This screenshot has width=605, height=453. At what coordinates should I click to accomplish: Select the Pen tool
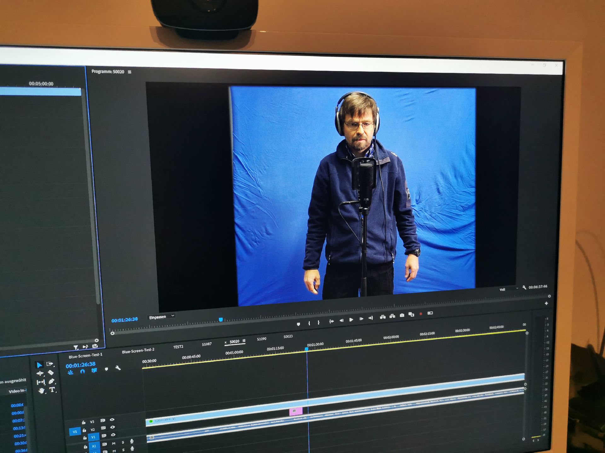[51, 381]
